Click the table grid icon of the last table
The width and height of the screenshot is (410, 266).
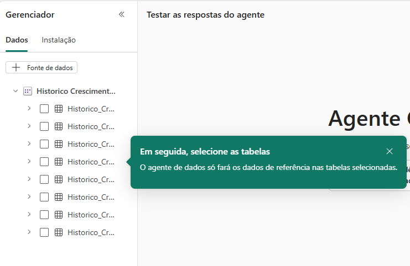[x=59, y=232]
